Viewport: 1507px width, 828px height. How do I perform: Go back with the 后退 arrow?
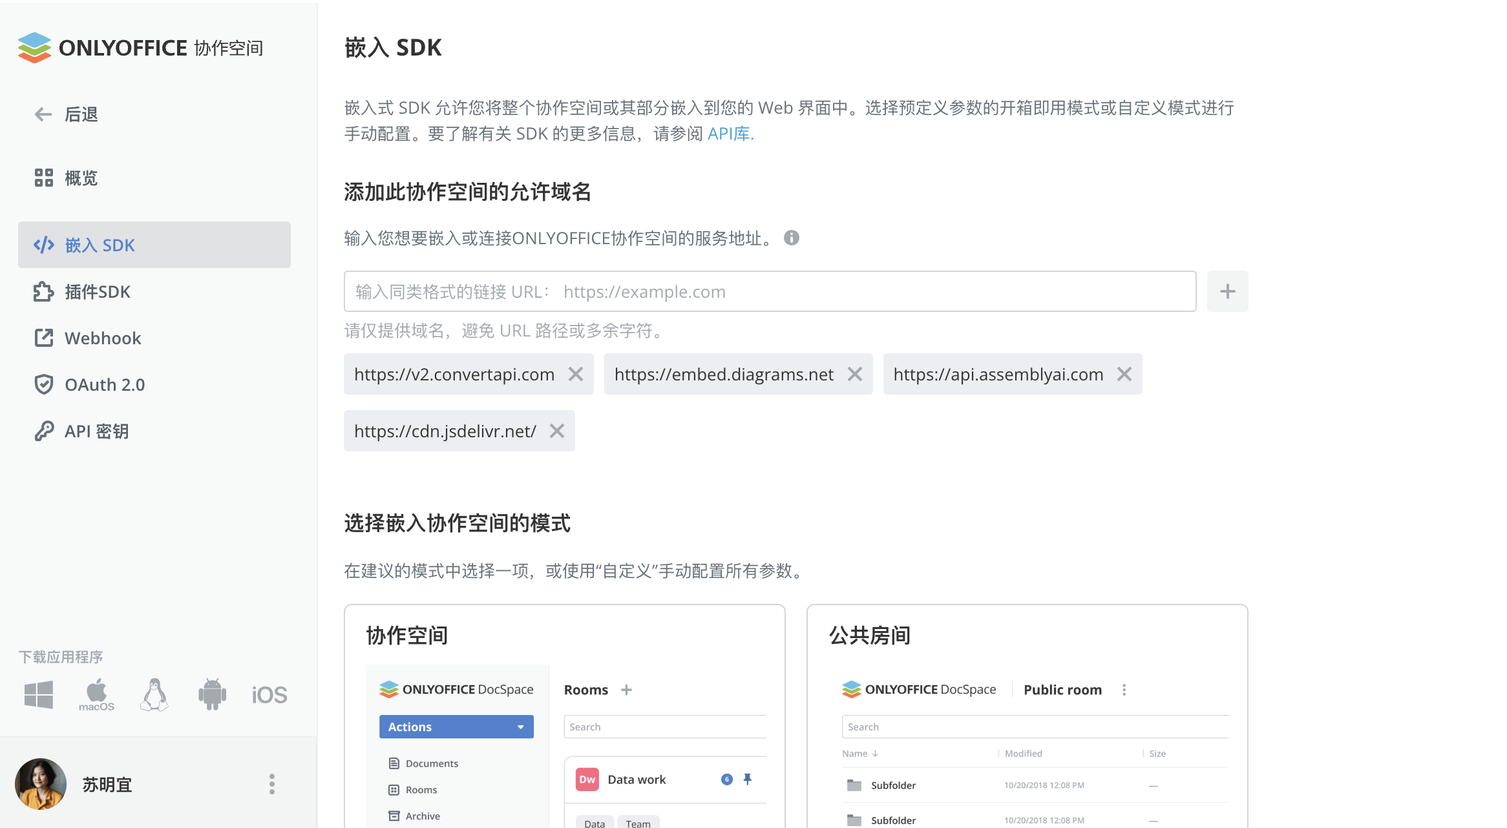coord(43,114)
